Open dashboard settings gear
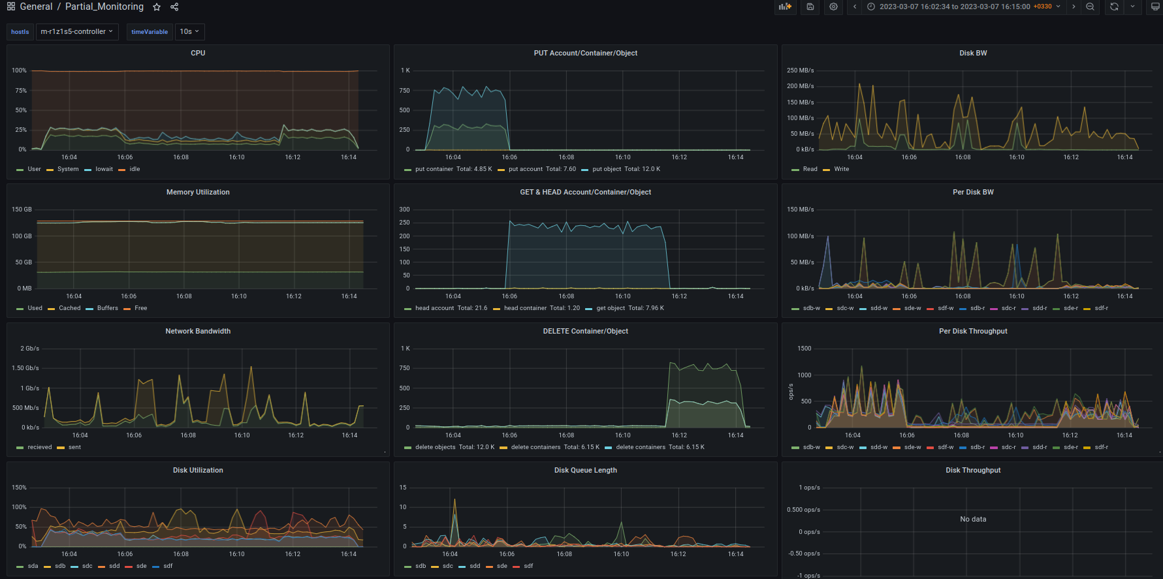The height and width of the screenshot is (579, 1163). click(x=833, y=7)
